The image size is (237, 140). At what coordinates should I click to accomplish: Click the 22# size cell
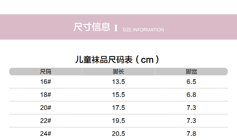[x=46, y=121]
